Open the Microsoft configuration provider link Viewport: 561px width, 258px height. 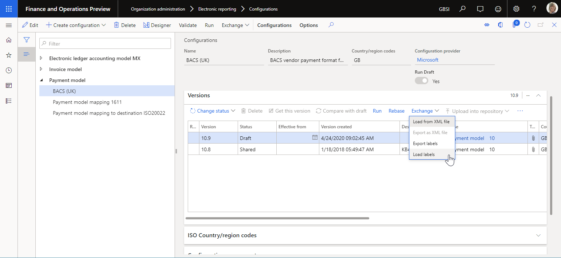[x=427, y=60]
